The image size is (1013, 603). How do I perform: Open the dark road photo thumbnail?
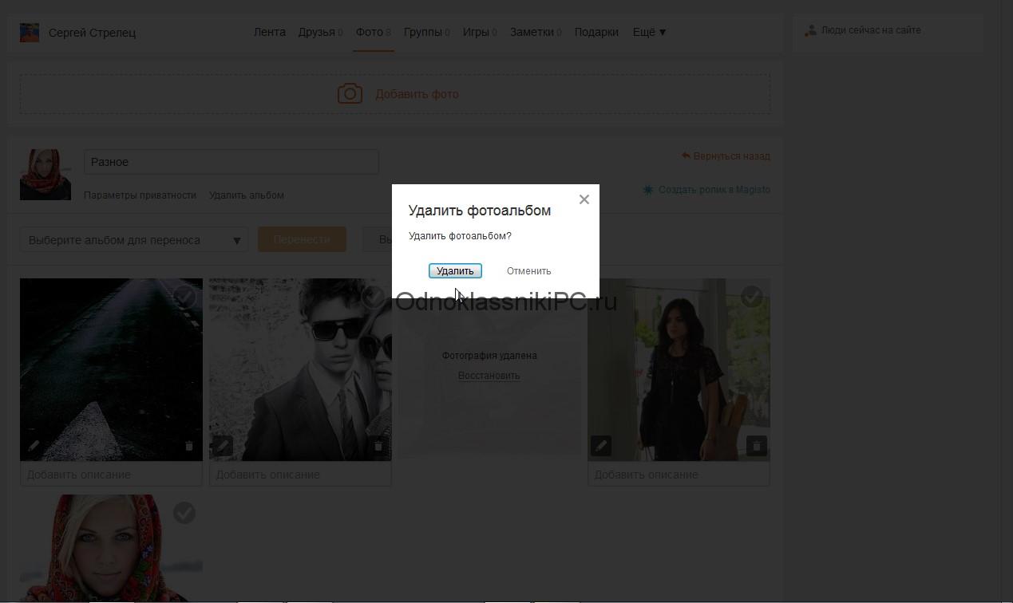coord(111,369)
